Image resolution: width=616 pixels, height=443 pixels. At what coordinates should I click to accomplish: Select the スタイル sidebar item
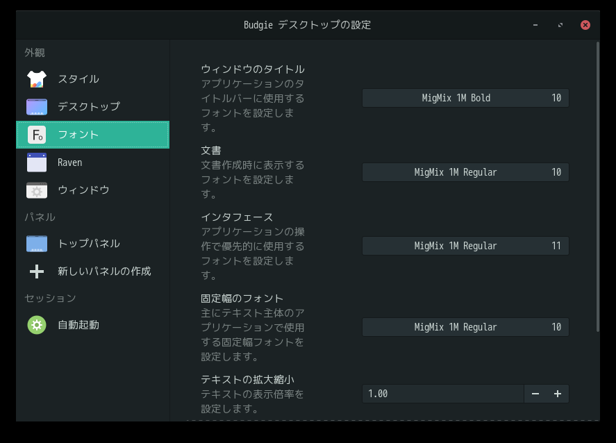[x=78, y=79]
